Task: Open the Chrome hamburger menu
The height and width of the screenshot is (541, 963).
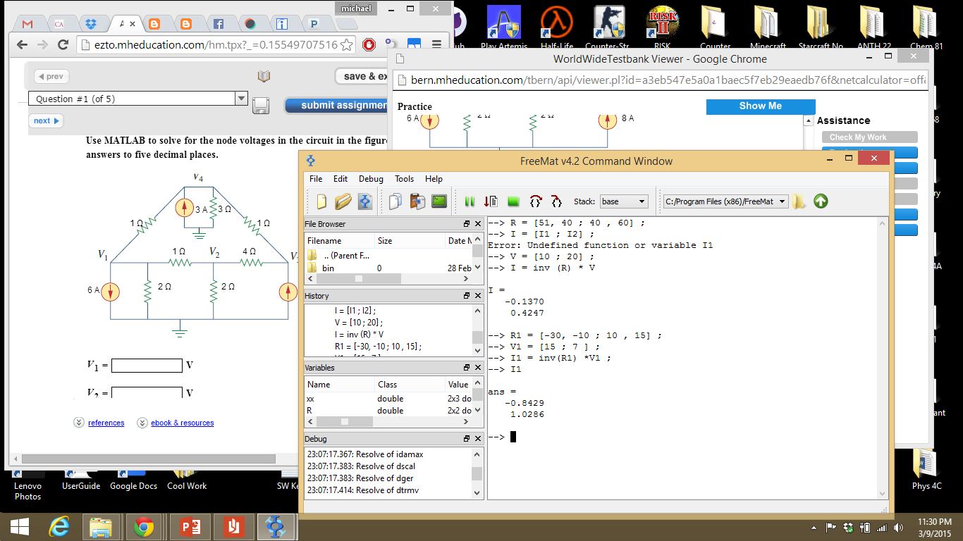Action: click(436, 44)
